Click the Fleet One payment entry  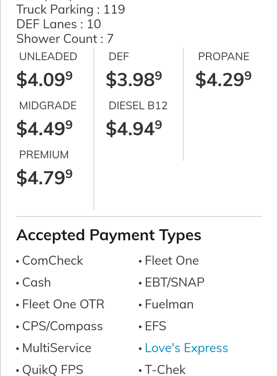point(172,261)
